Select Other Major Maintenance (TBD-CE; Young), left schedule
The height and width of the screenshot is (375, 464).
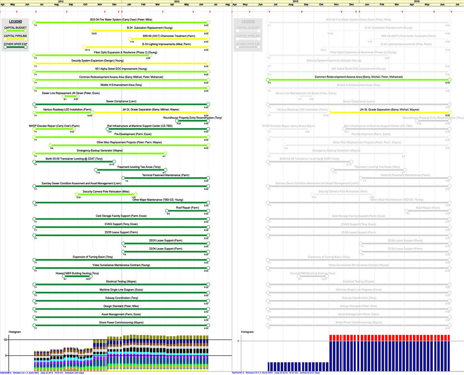121,203
